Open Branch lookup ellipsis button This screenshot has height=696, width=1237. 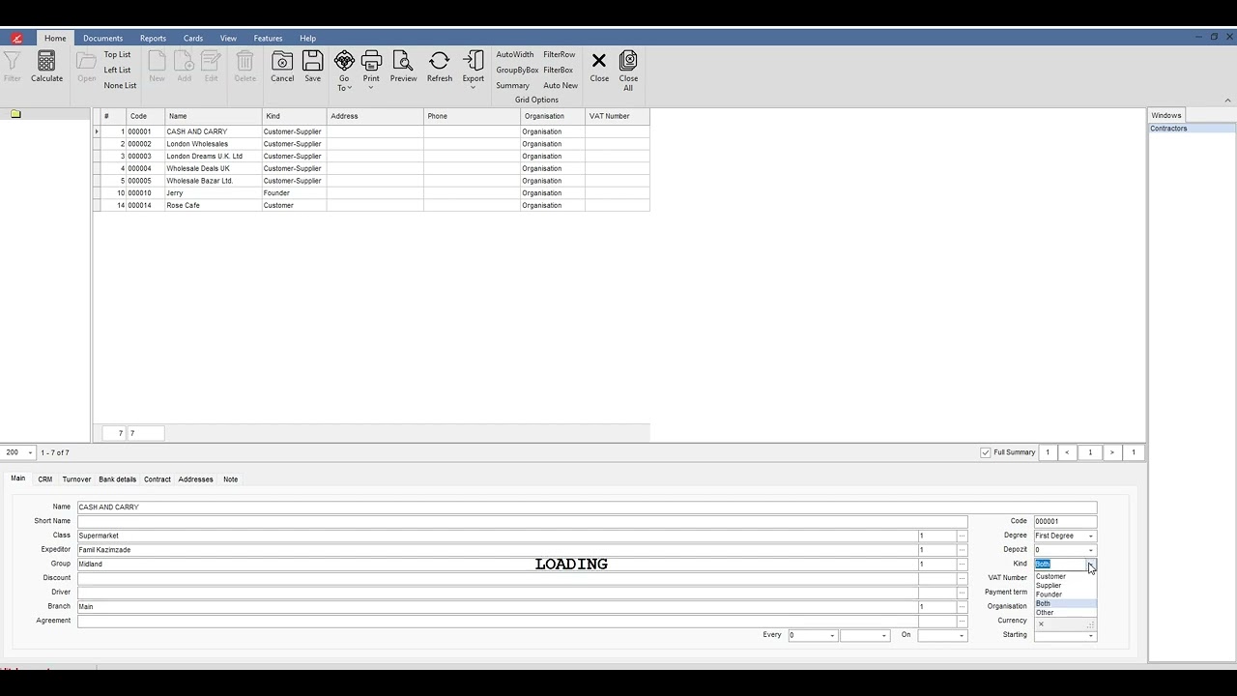pos(962,607)
